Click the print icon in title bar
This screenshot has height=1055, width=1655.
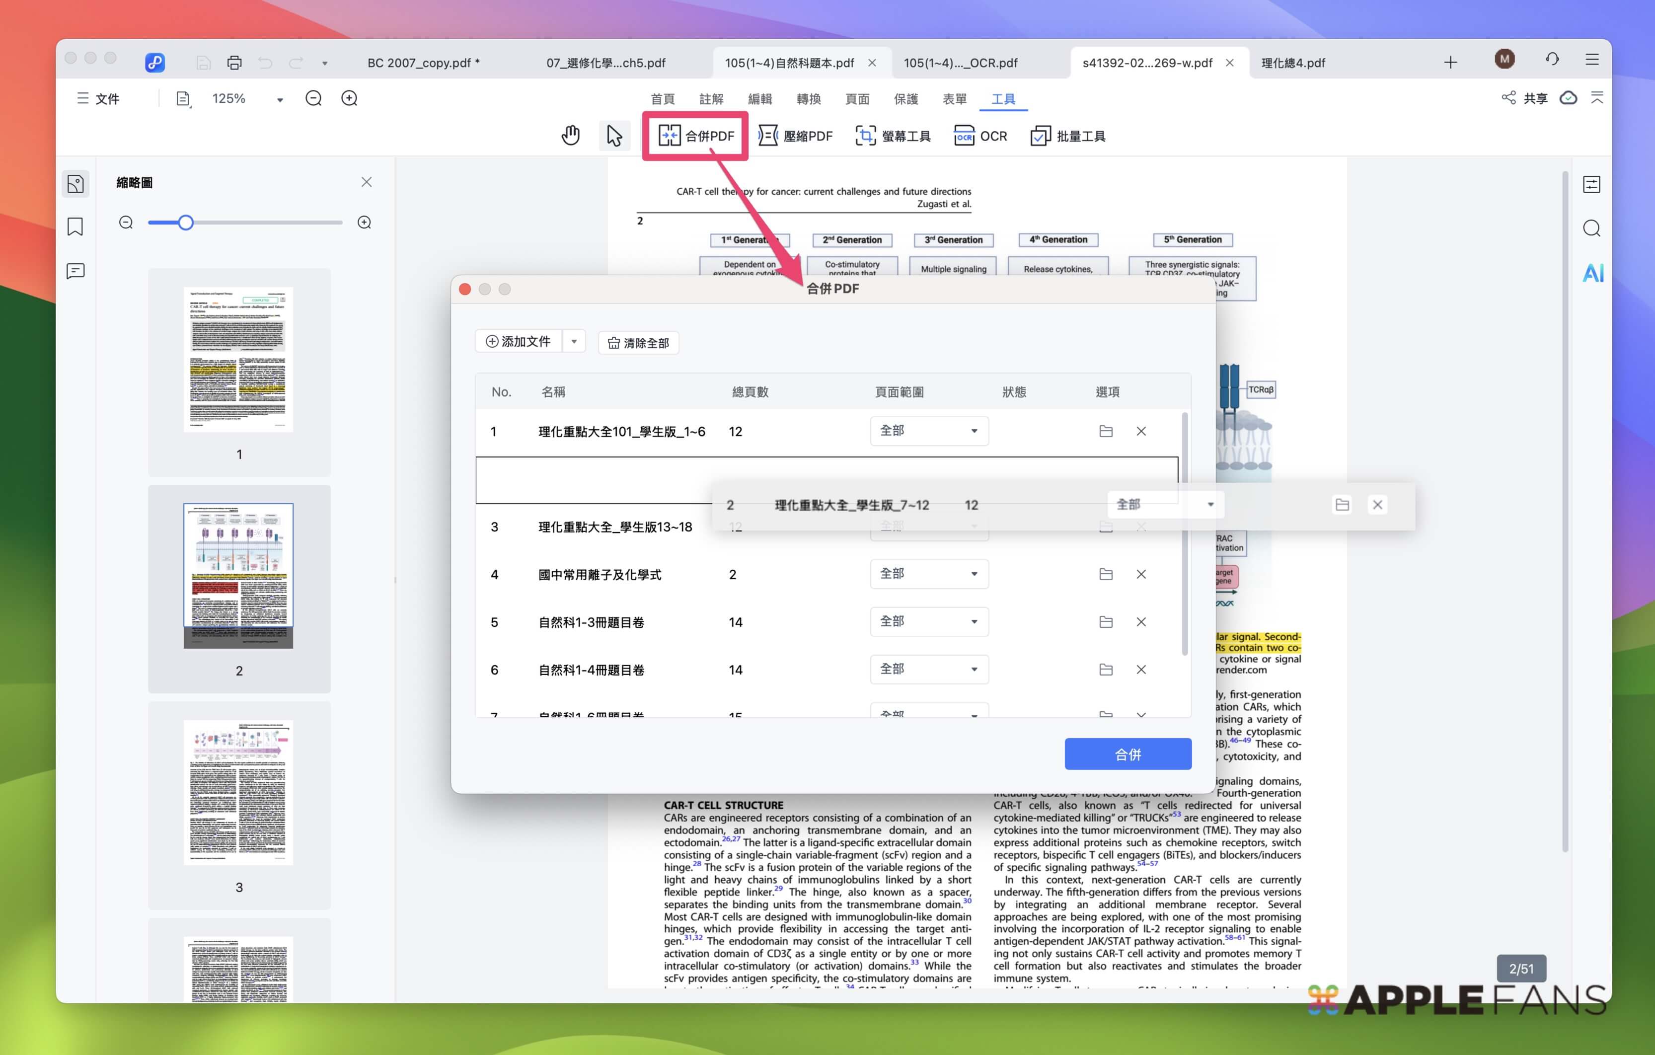pyautogui.click(x=234, y=63)
